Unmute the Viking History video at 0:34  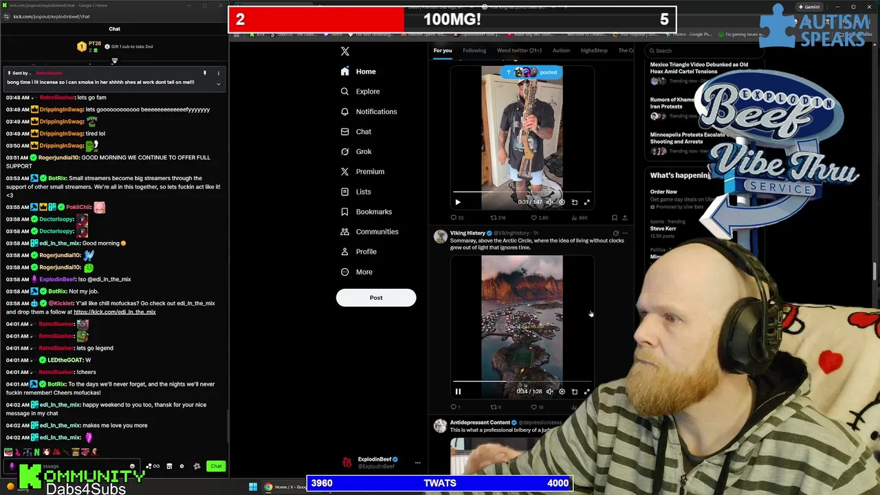point(549,391)
